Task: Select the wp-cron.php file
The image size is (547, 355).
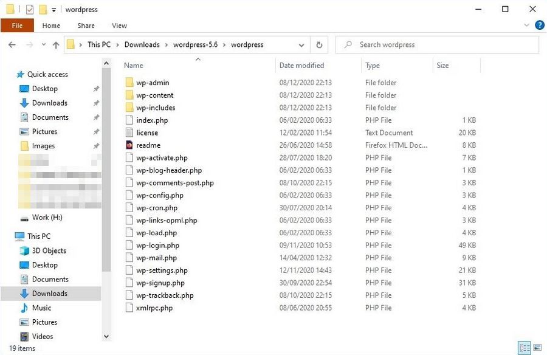Action: point(157,208)
